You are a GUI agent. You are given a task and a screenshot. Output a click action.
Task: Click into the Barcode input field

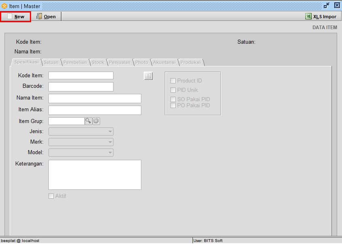pyautogui.click(x=81, y=87)
